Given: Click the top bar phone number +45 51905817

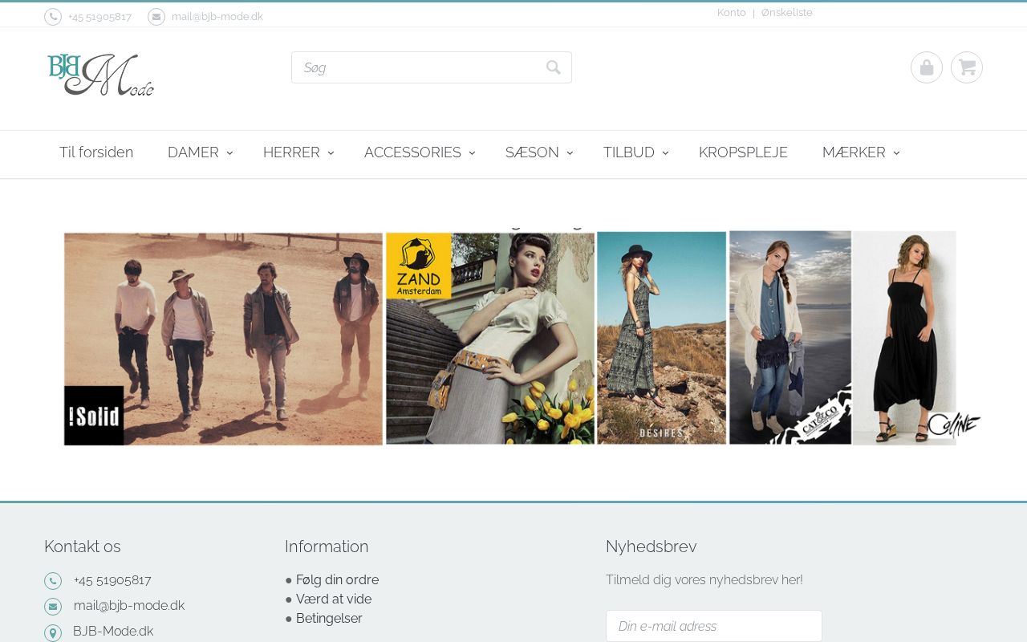Looking at the screenshot, I should click(x=99, y=17).
